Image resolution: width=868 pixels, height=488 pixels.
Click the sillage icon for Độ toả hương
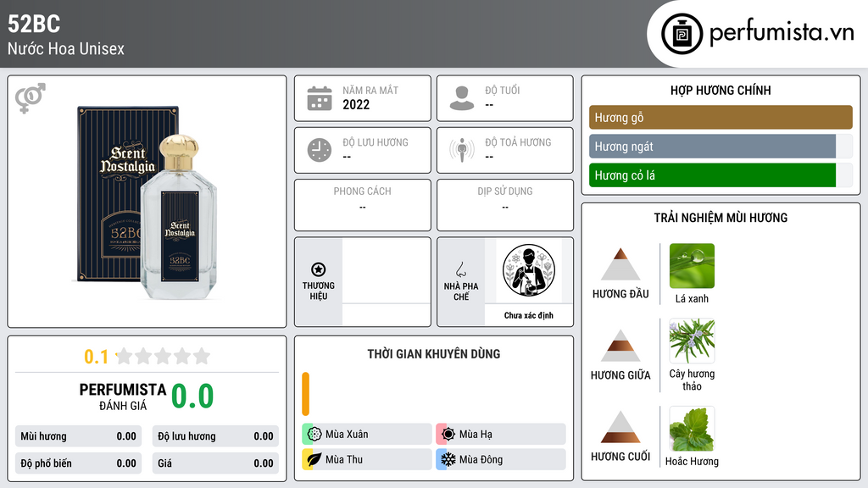tap(462, 150)
